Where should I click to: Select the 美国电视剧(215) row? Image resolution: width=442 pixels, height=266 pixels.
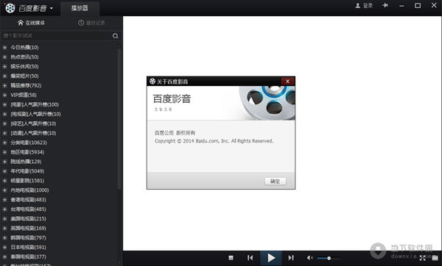[59, 219]
